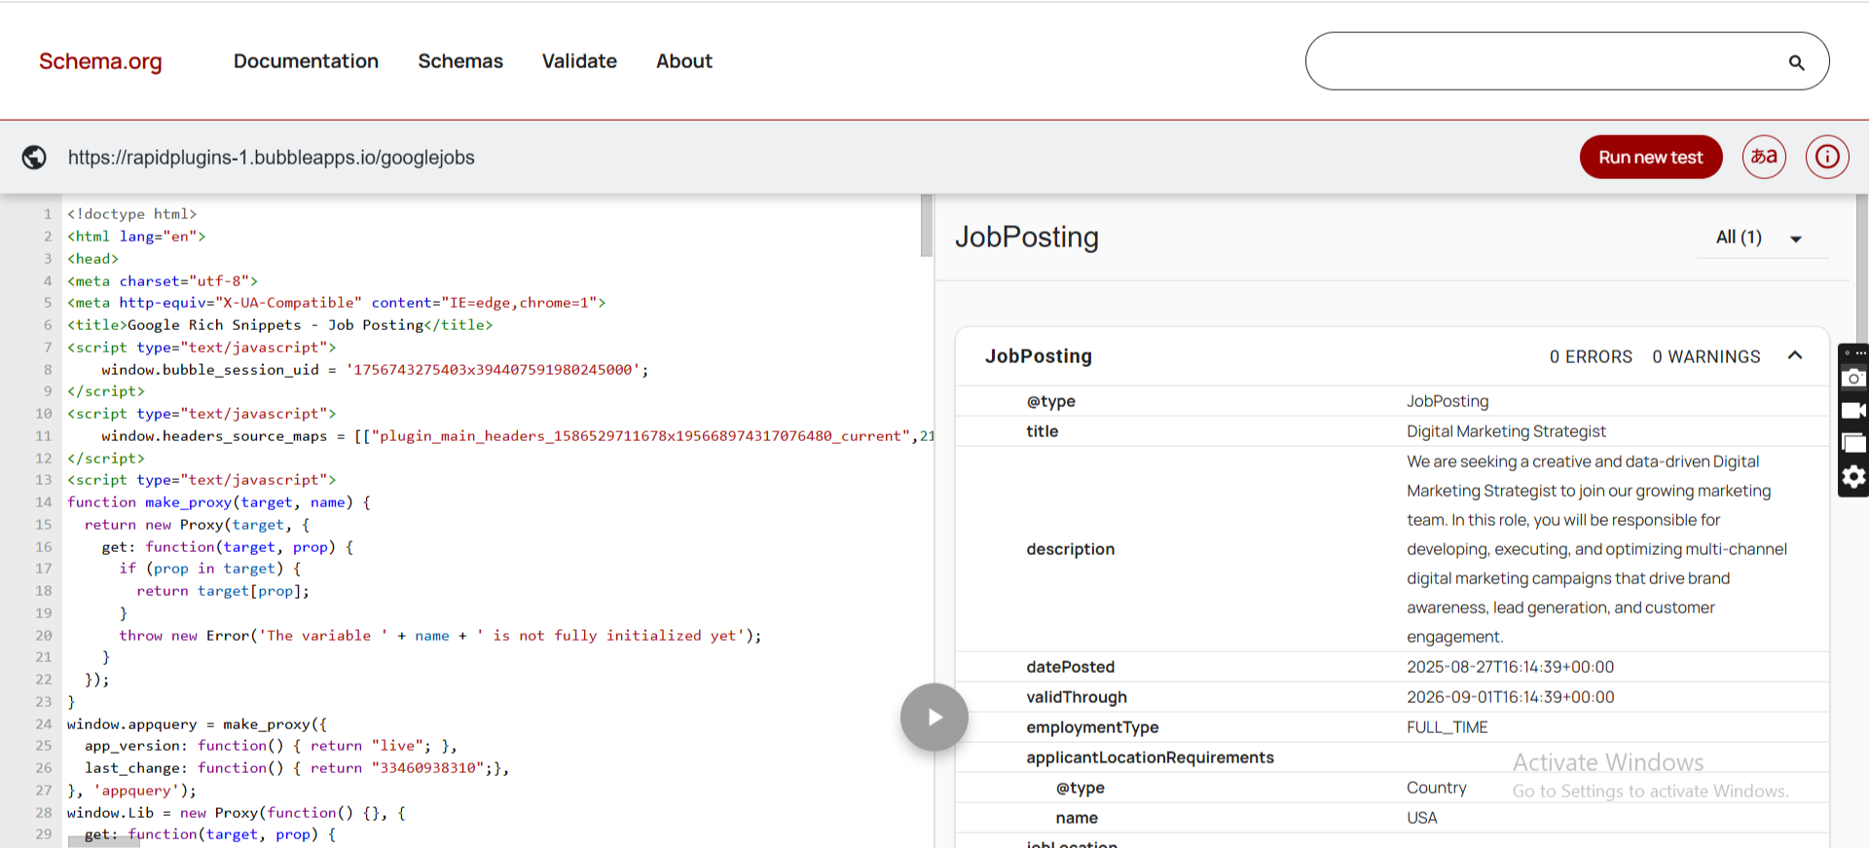This screenshot has width=1869, height=848.
Task: Click the Schema.org logo link
Action: (x=100, y=61)
